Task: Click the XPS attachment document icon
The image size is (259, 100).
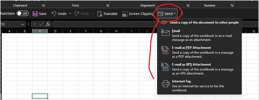Action: (165, 67)
